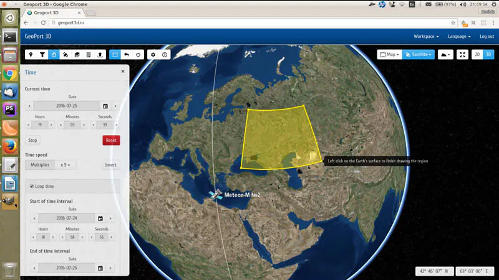Toggle the Time clock tool

(54, 55)
